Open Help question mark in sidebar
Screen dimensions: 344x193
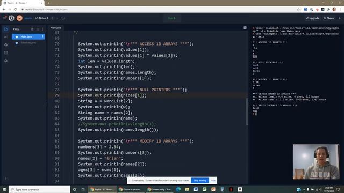(6, 179)
